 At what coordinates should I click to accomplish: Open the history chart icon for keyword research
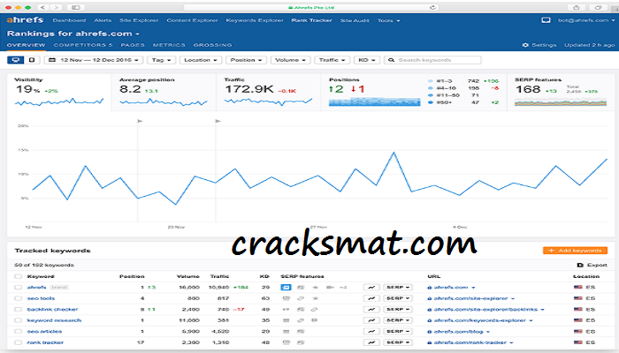coord(371,320)
